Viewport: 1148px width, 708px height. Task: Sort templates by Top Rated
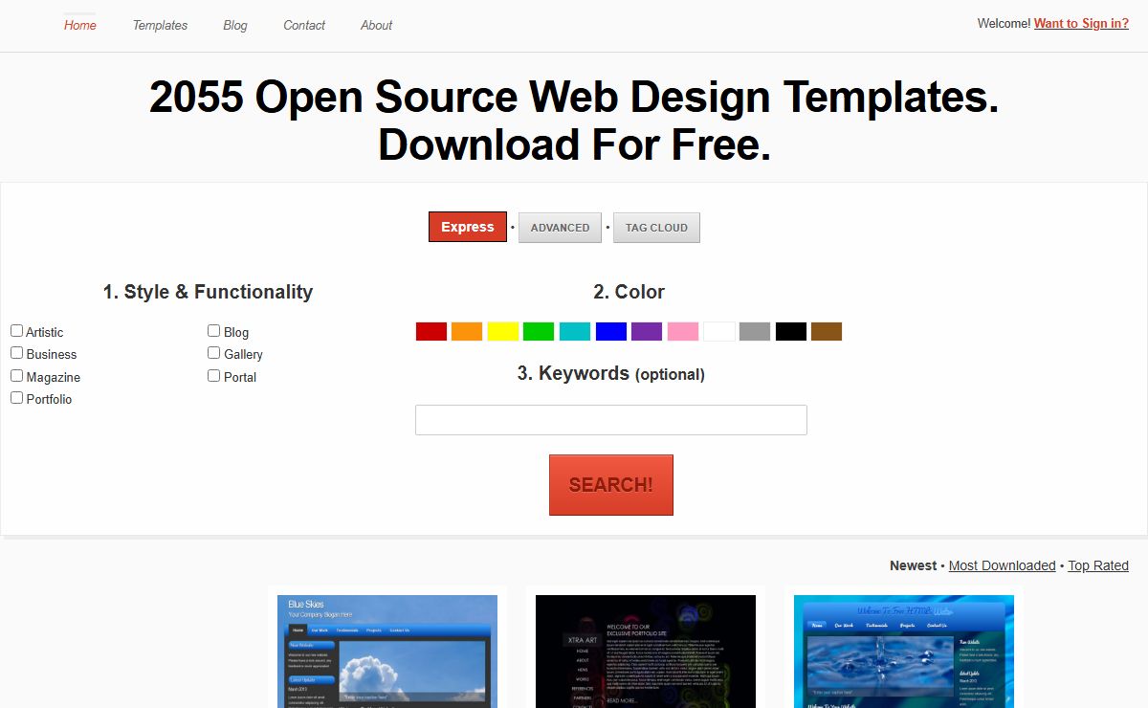point(1098,565)
